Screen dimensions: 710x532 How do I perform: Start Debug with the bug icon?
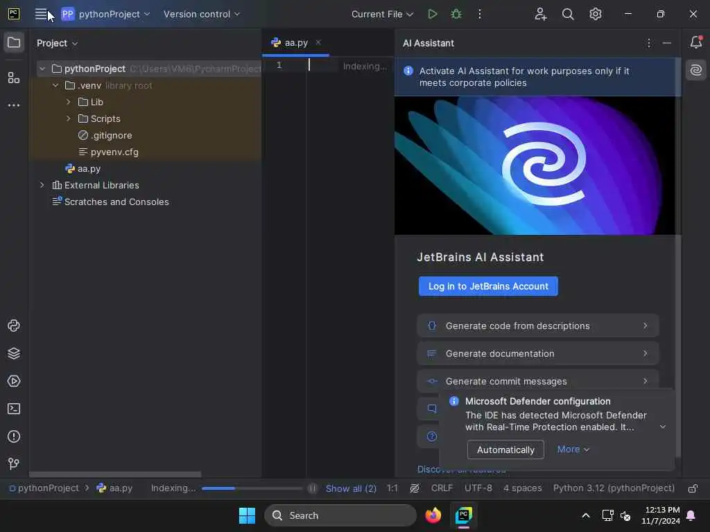456,14
